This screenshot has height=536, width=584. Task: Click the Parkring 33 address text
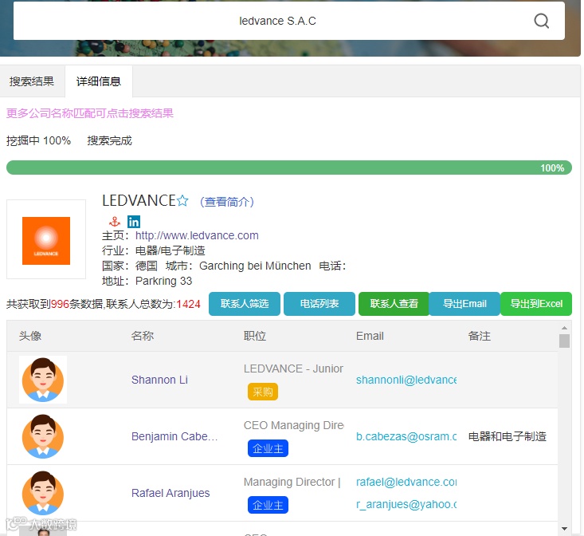(x=163, y=281)
